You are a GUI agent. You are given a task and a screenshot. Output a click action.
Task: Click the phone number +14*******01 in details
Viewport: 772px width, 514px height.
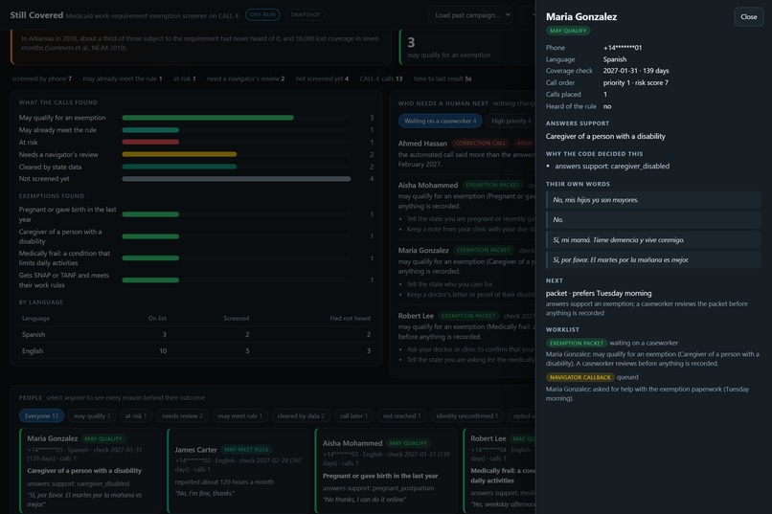tap(623, 48)
